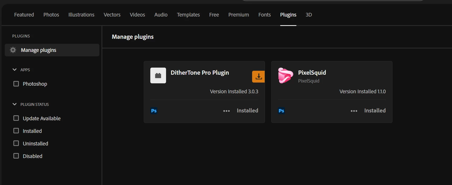
Task: Click the Manage plugins page heading
Action: (x=133, y=37)
